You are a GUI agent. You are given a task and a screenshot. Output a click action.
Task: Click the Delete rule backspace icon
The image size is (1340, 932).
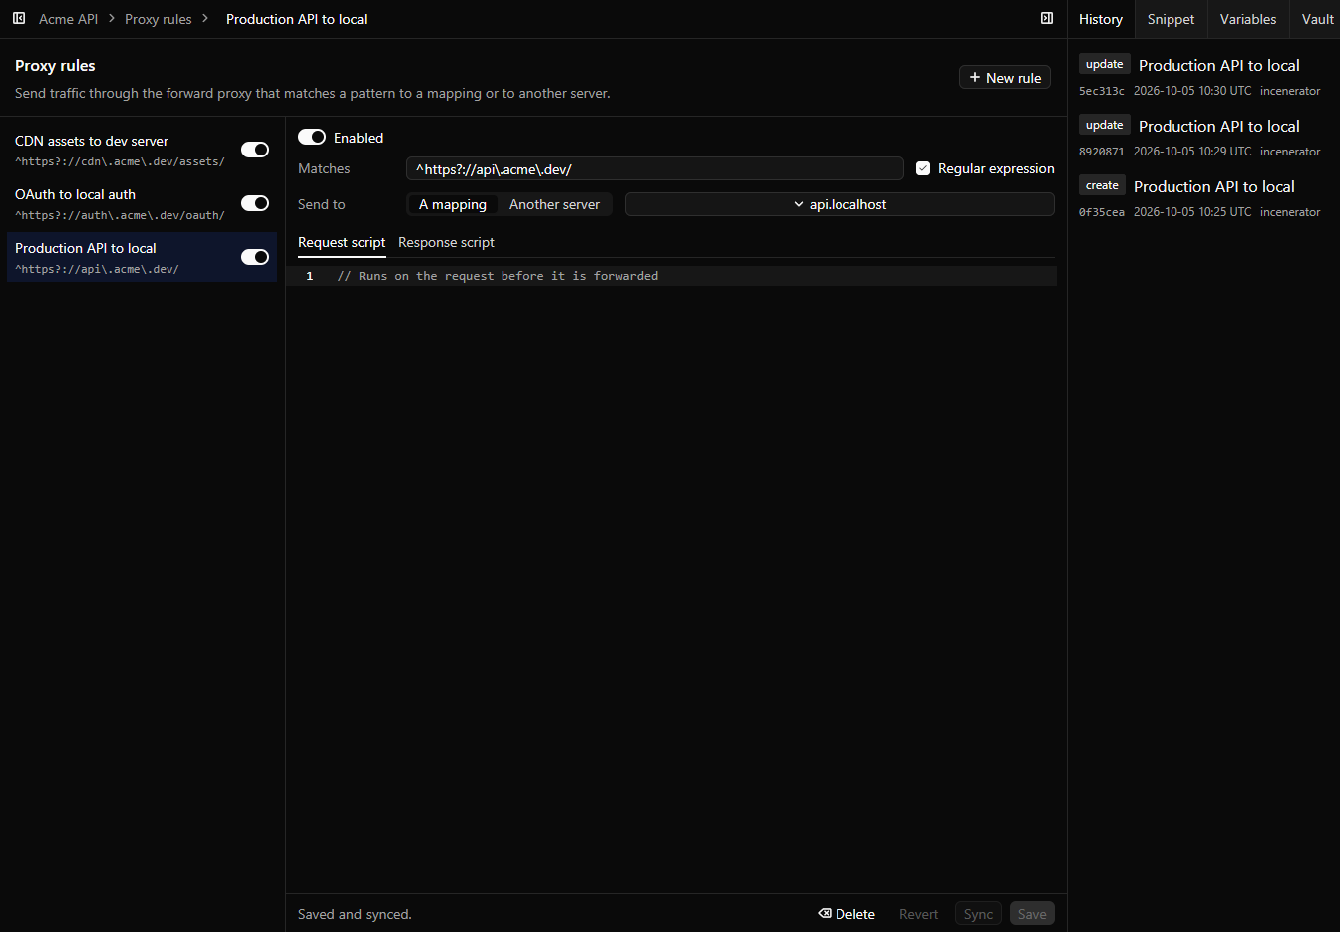pyautogui.click(x=825, y=913)
